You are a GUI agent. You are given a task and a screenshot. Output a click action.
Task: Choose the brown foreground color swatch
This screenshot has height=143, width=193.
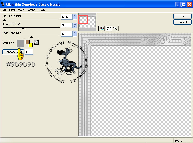tap(27, 42)
